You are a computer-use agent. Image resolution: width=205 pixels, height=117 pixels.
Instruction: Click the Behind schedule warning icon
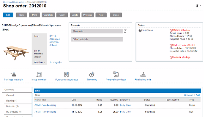click(x=171, y=30)
